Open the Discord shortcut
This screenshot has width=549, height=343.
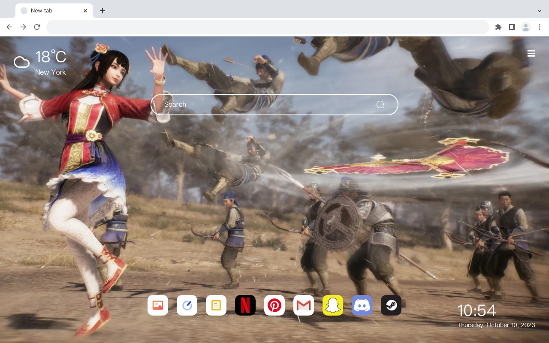pos(362,305)
